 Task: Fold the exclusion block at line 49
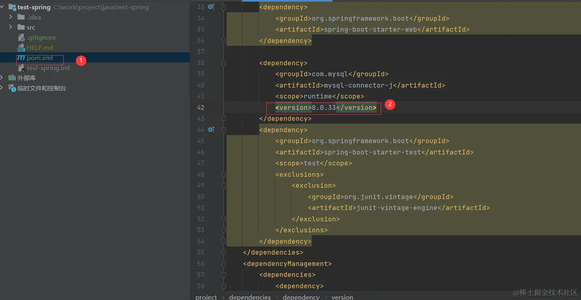[x=223, y=185]
